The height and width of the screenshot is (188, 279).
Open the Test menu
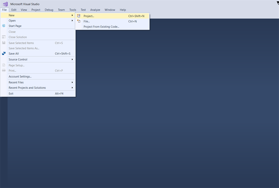coord(83,10)
